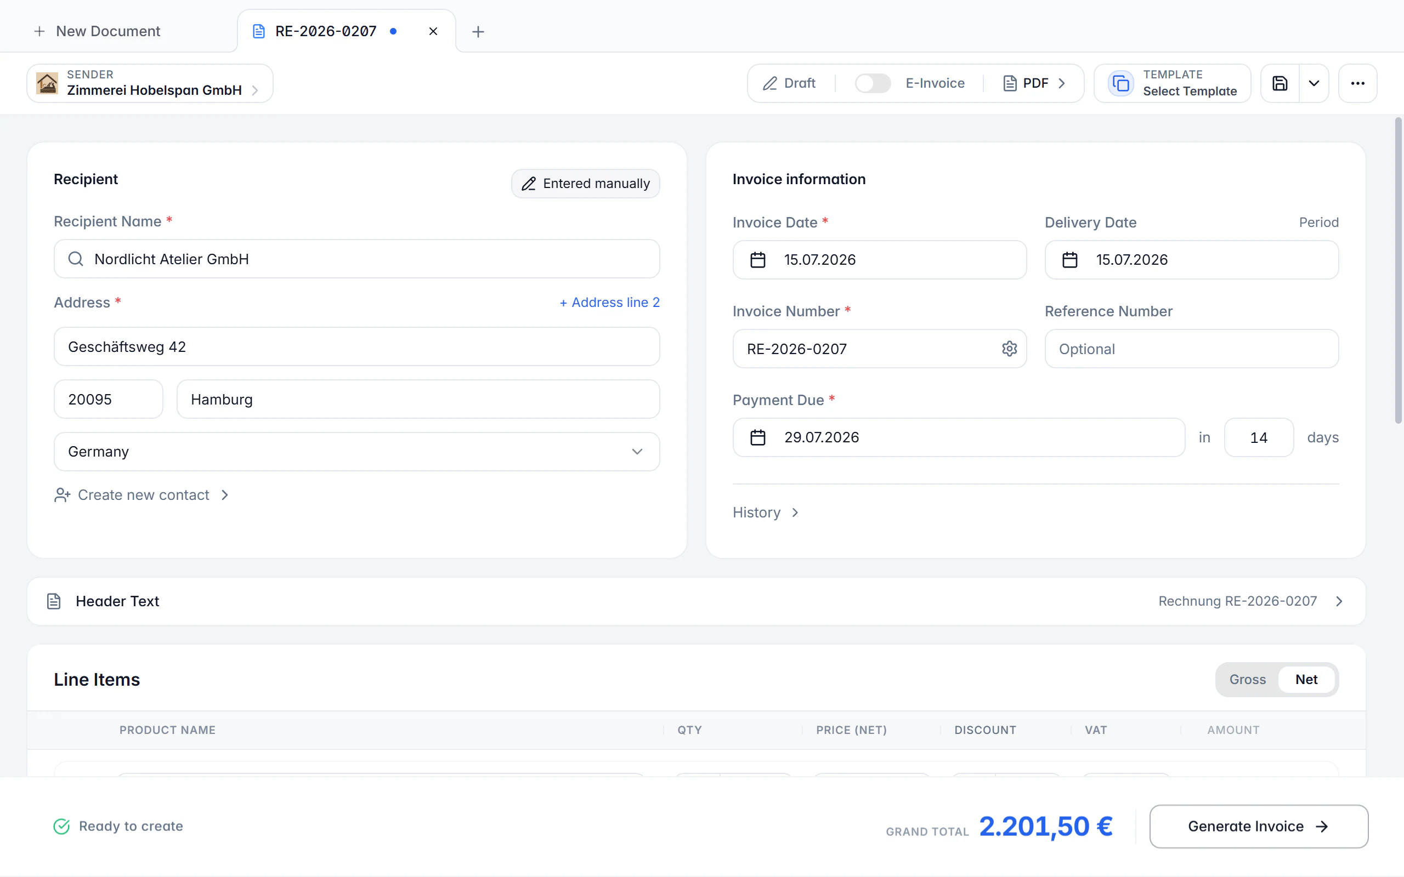
Task: Click the plus icon to add new tab
Action: tap(478, 31)
